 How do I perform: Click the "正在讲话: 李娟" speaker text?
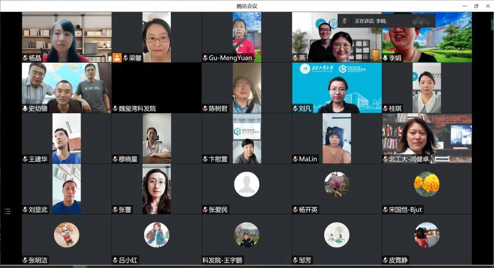click(370, 21)
